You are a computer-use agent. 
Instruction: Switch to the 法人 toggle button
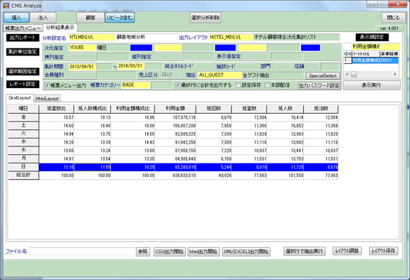[43, 18]
